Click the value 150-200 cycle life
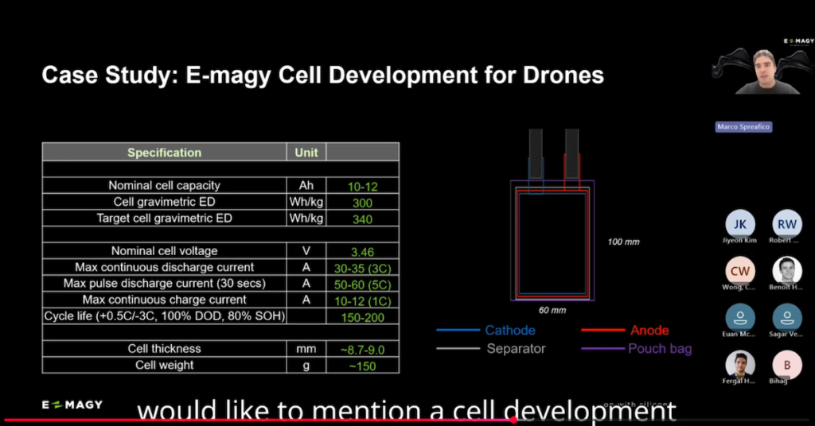The image size is (815, 426). pyautogui.click(x=362, y=317)
